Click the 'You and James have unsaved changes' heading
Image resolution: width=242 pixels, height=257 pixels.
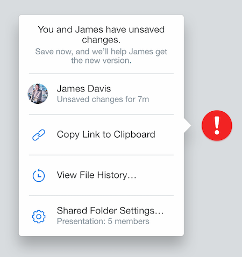[x=101, y=34]
